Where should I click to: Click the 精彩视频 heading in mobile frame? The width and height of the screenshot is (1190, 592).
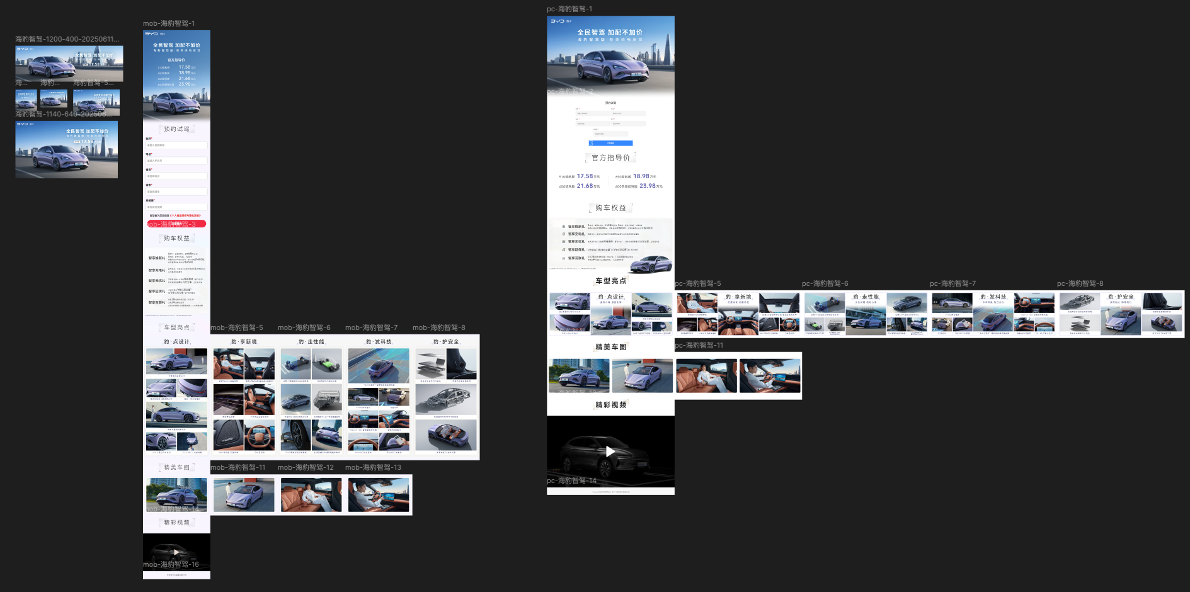tap(176, 523)
